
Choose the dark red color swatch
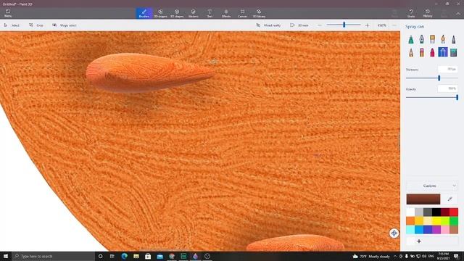coord(445,212)
